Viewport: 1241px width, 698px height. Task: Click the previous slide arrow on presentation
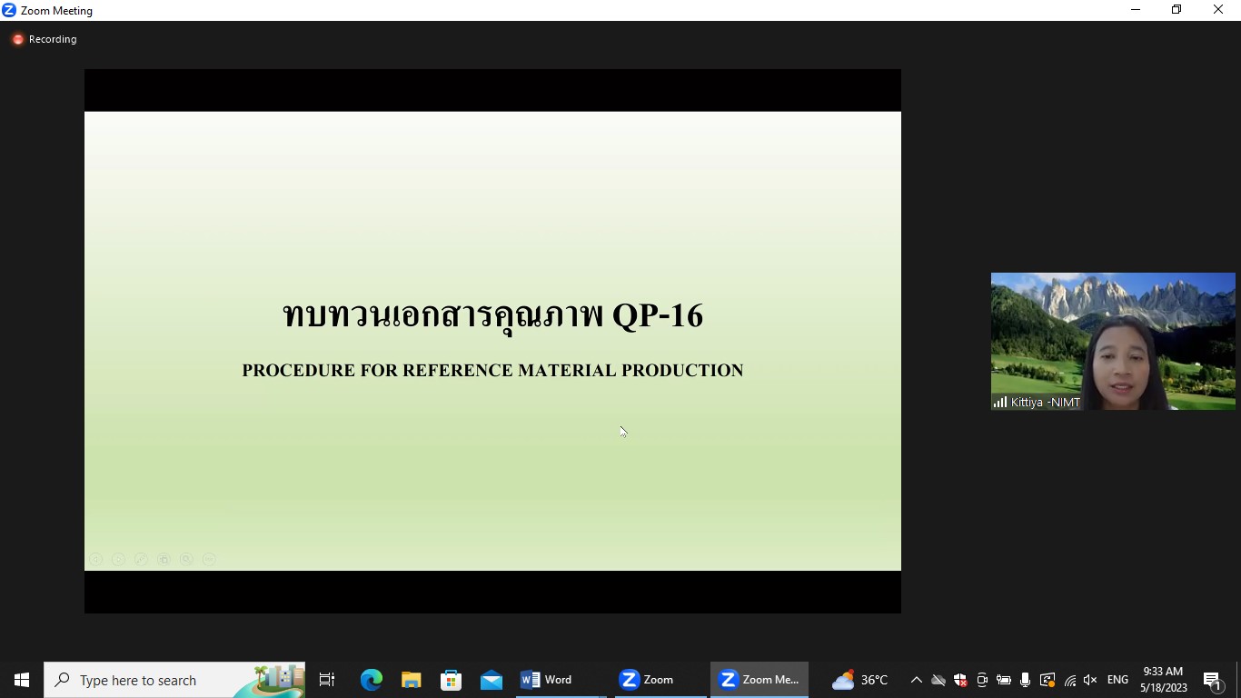pyautogui.click(x=95, y=560)
